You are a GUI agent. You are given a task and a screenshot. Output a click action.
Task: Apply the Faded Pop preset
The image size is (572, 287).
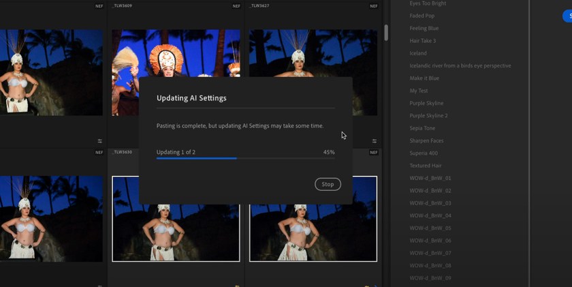tap(422, 16)
